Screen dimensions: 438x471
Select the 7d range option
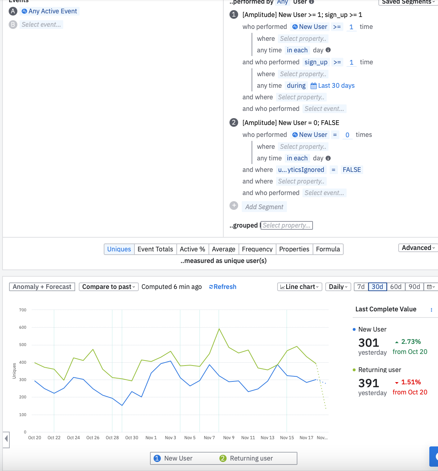(x=361, y=287)
